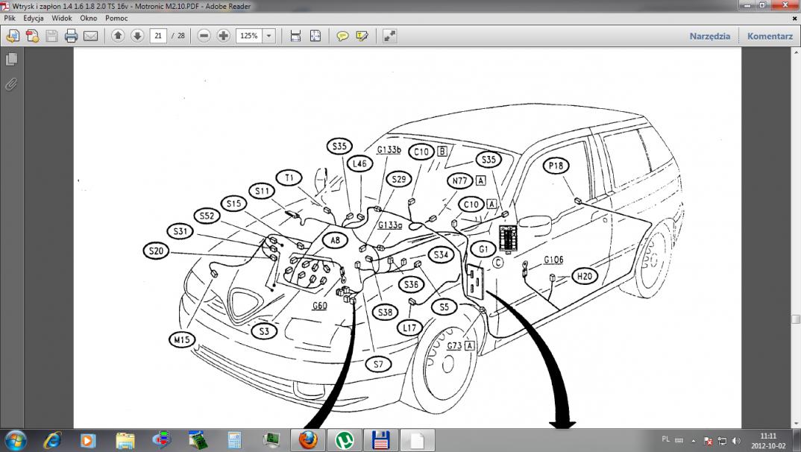
Task: Open the Narzędzia pane
Action: (709, 36)
